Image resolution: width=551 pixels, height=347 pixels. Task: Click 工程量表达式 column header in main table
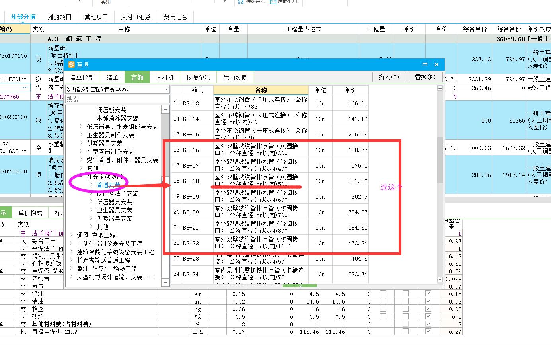[303, 29]
